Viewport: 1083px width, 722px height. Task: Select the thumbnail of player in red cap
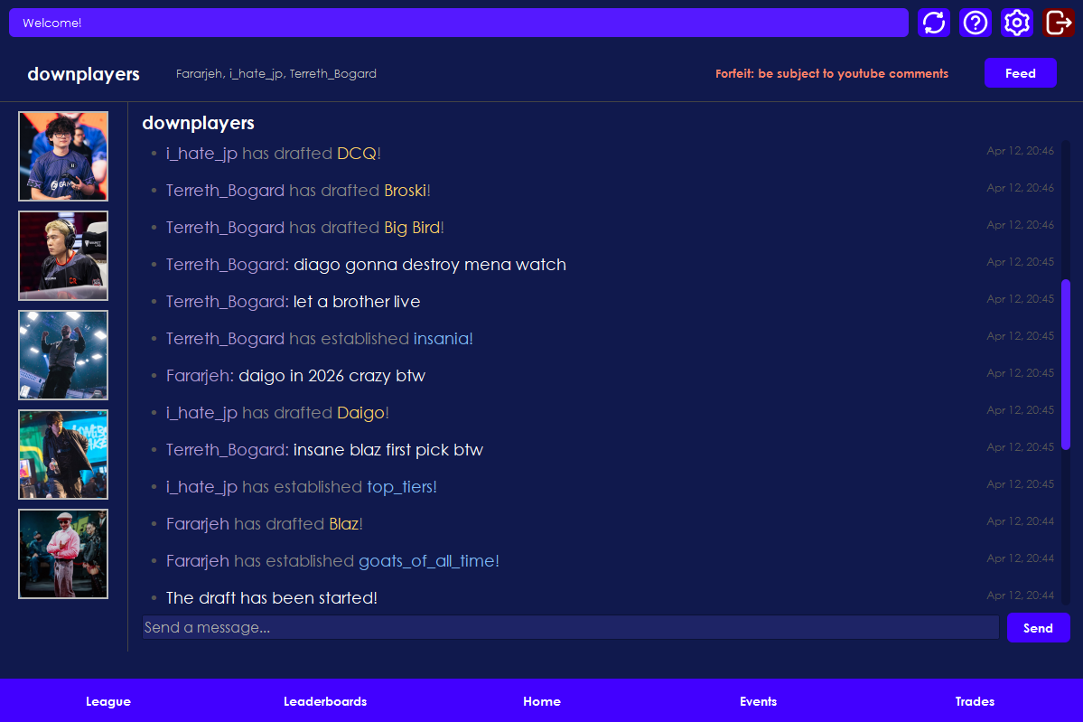click(x=63, y=554)
